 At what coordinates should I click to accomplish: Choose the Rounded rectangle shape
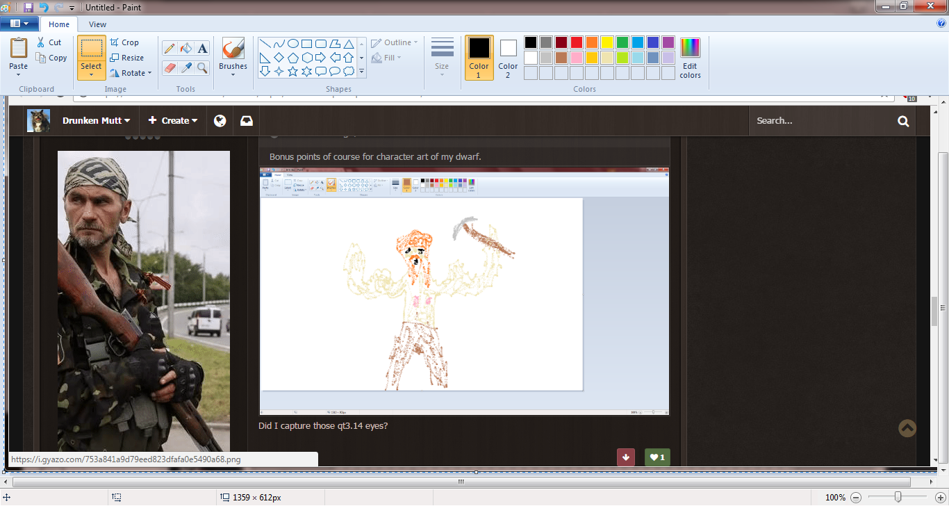tap(321, 43)
